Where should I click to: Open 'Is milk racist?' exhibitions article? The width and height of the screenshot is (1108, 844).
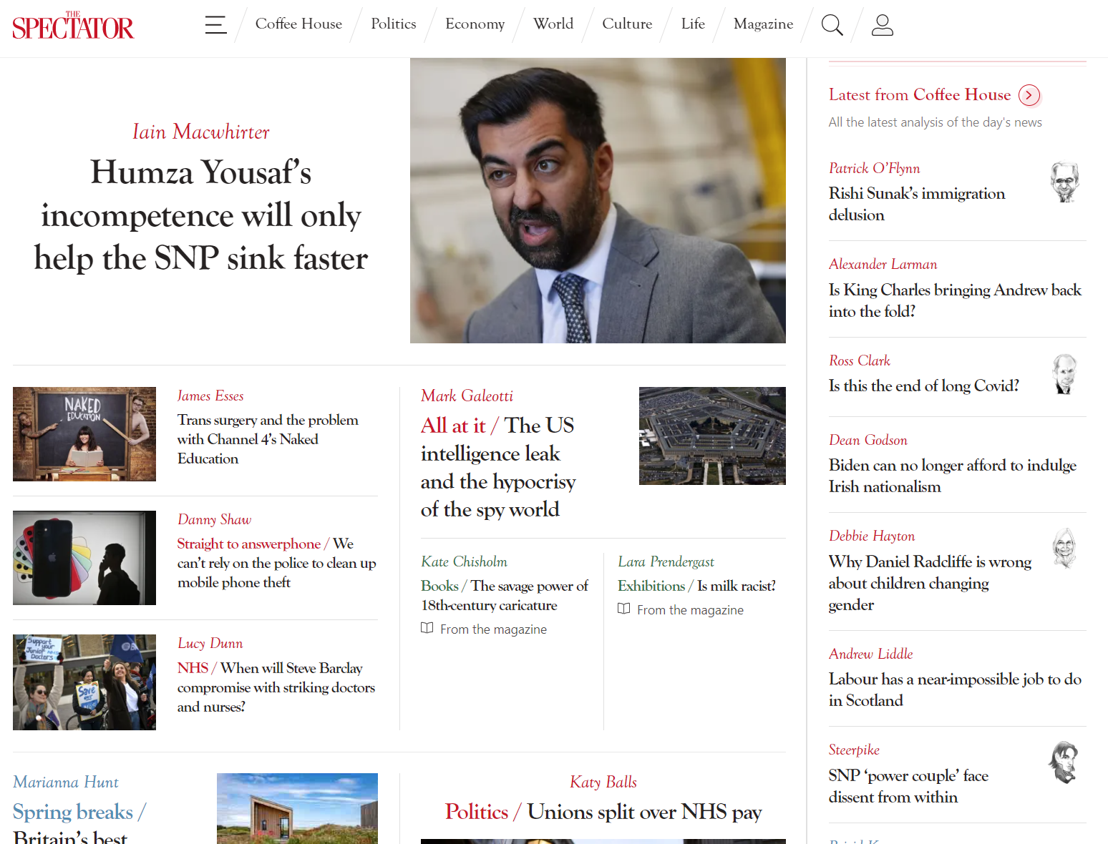point(736,587)
